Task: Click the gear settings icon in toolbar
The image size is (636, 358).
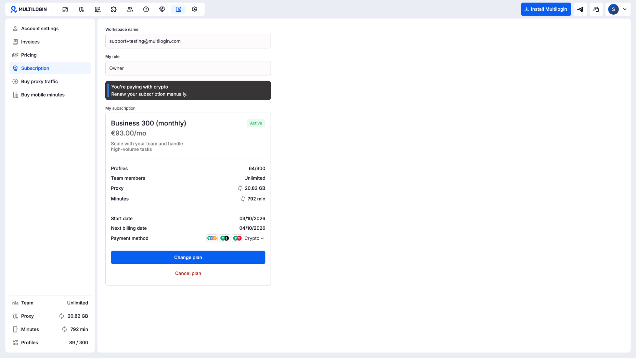Action: [x=195, y=9]
